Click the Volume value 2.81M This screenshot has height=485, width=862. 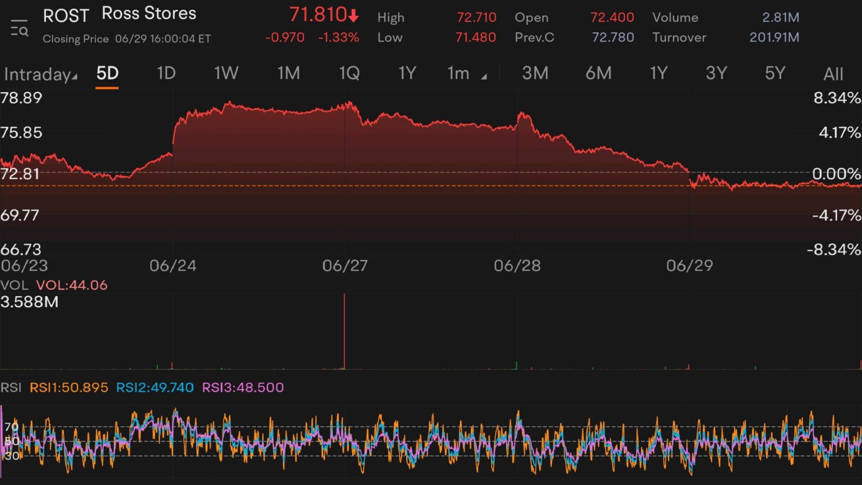[x=781, y=17]
